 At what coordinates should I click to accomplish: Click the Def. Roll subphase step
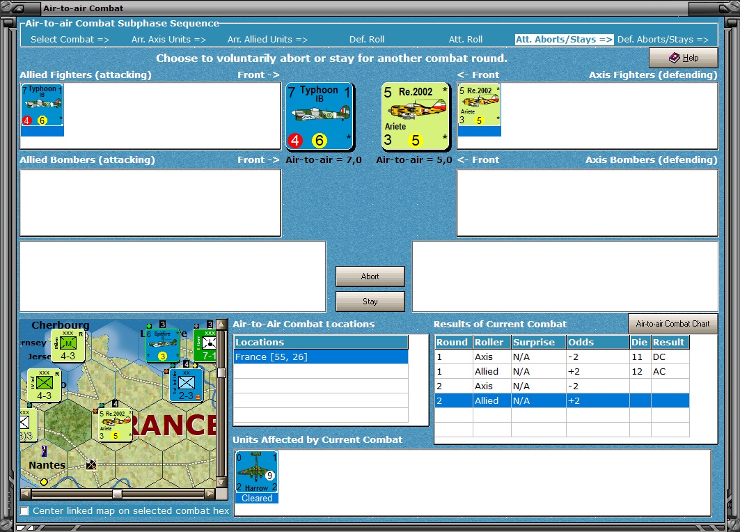pos(367,40)
